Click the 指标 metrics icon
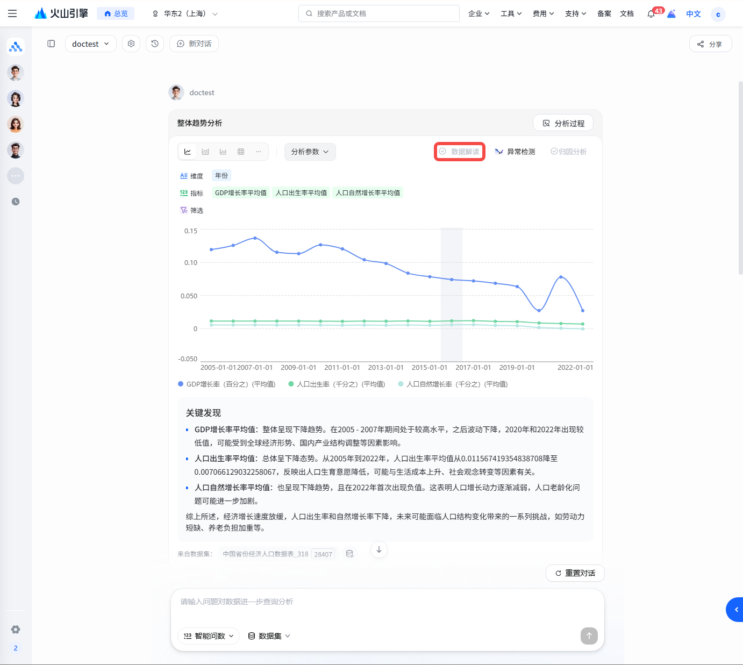This screenshot has height=665, width=743. pos(184,193)
